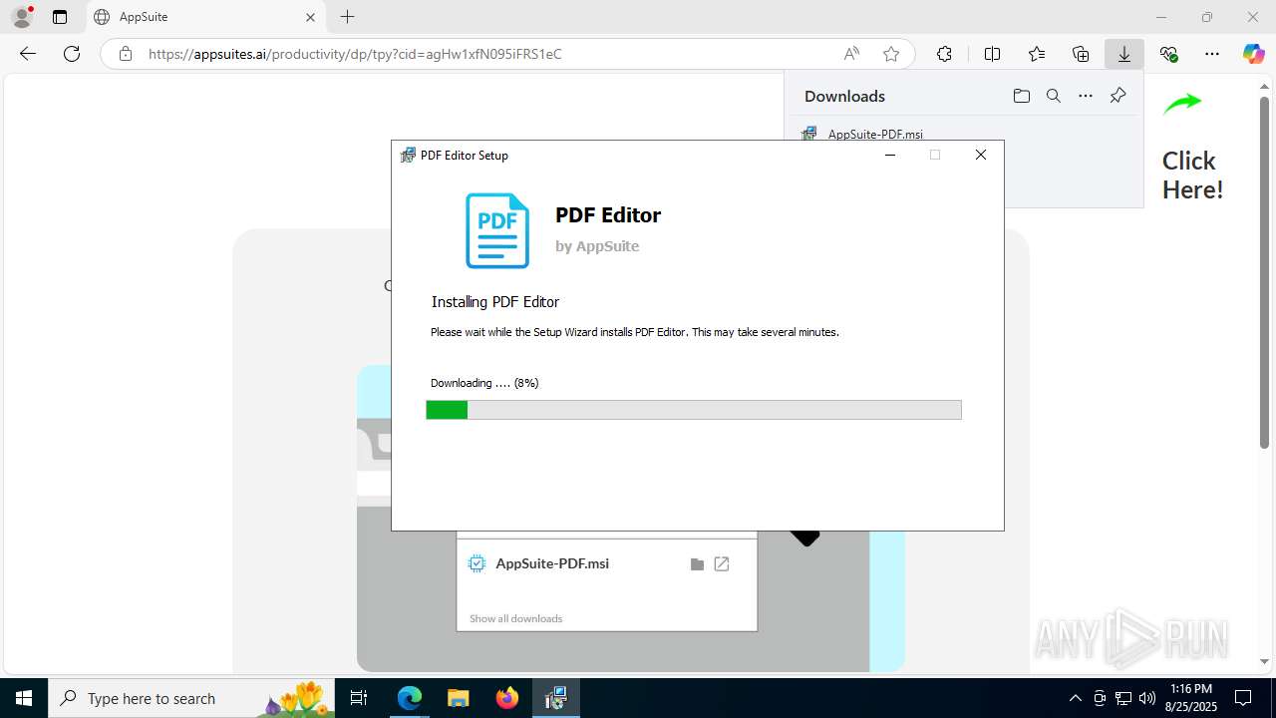The height and width of the screenshot is (718, 1276).
Task: Open File Explorer from taskbar
Action: 459,698
